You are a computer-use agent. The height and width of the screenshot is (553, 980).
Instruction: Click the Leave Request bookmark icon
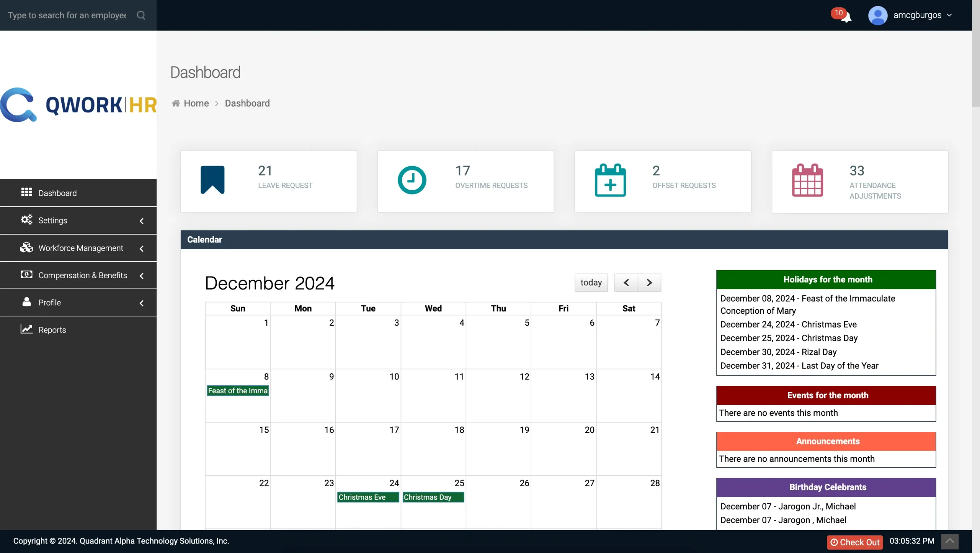212,180
